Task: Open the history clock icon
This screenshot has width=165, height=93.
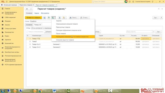Action: tap(130, 2)
